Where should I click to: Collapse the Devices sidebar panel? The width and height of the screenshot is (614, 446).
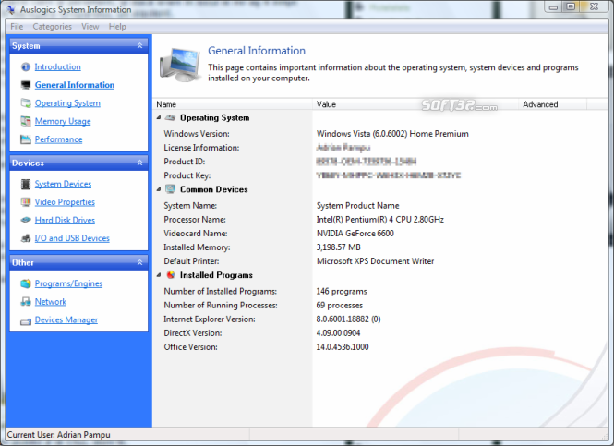pyautogui.click(x=139, y=163)
